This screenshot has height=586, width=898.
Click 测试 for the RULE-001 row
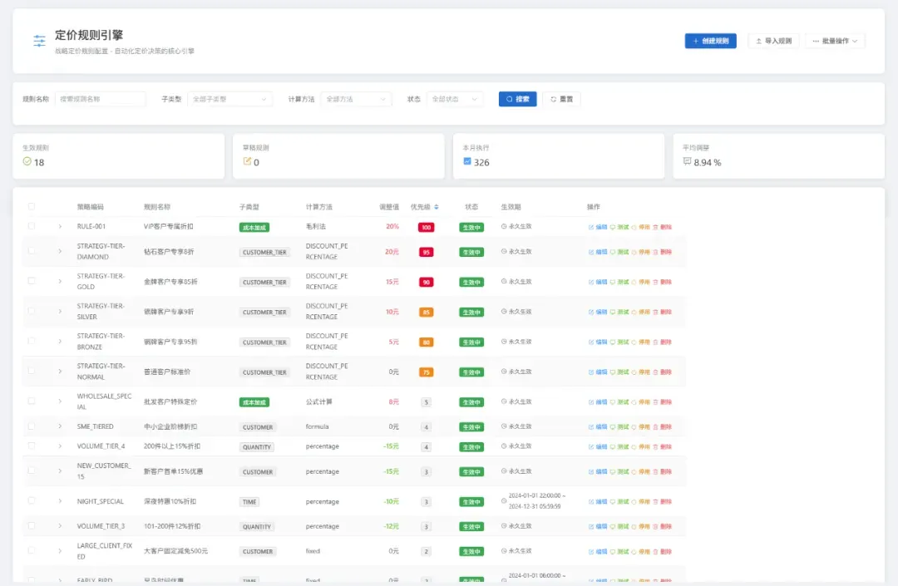pos(619,227)
